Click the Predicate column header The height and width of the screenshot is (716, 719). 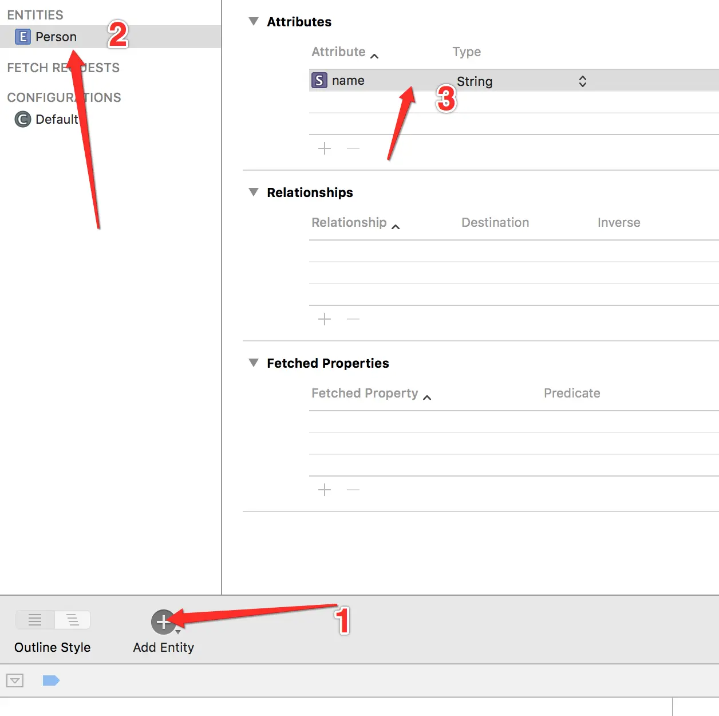point(572,393)
